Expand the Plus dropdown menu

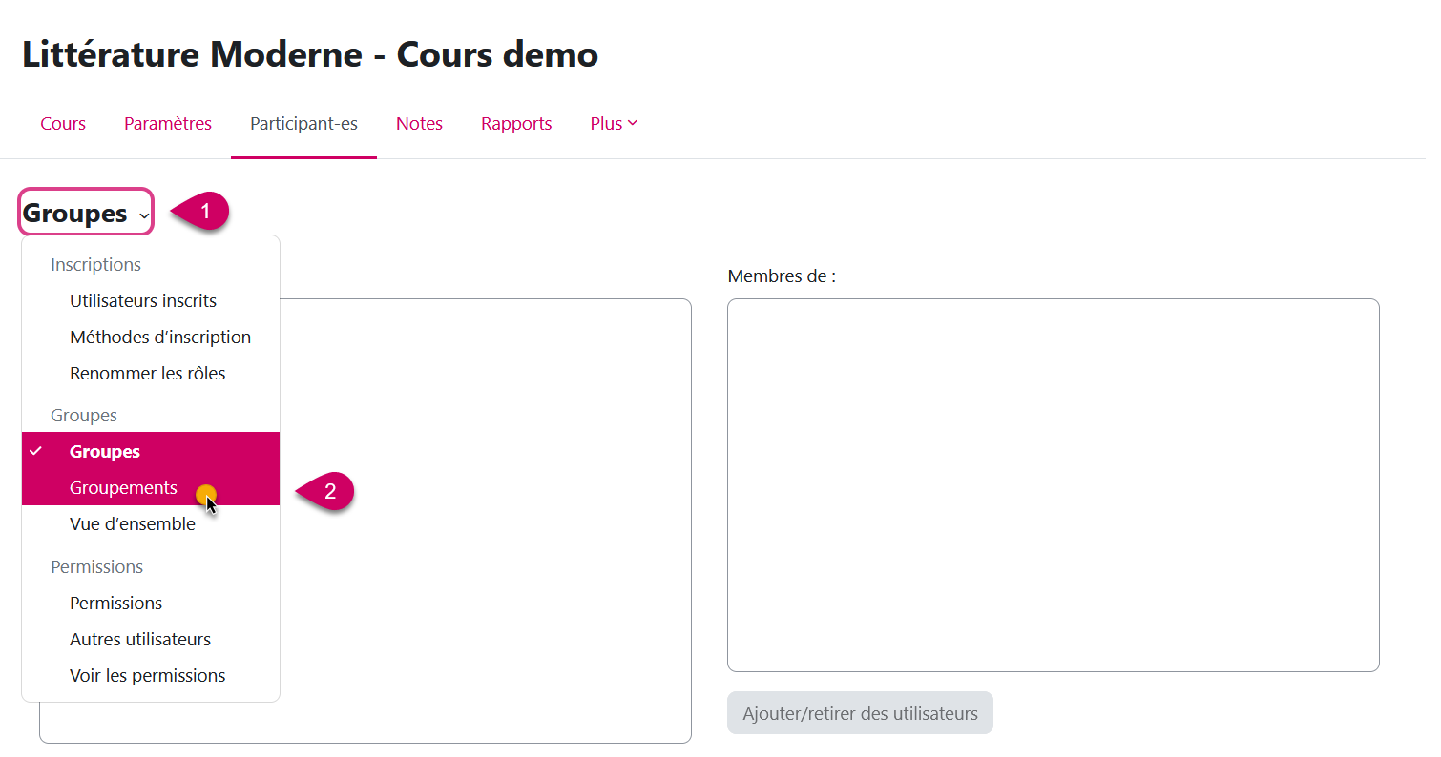pyautogui.click(x=614, y=124)
